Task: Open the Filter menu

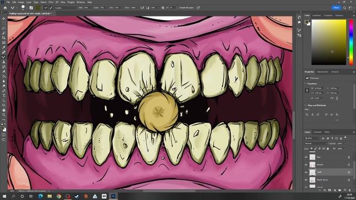Action: 51,2
